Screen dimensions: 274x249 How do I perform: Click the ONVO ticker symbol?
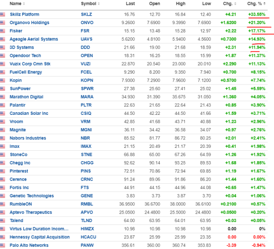(87, 23)
